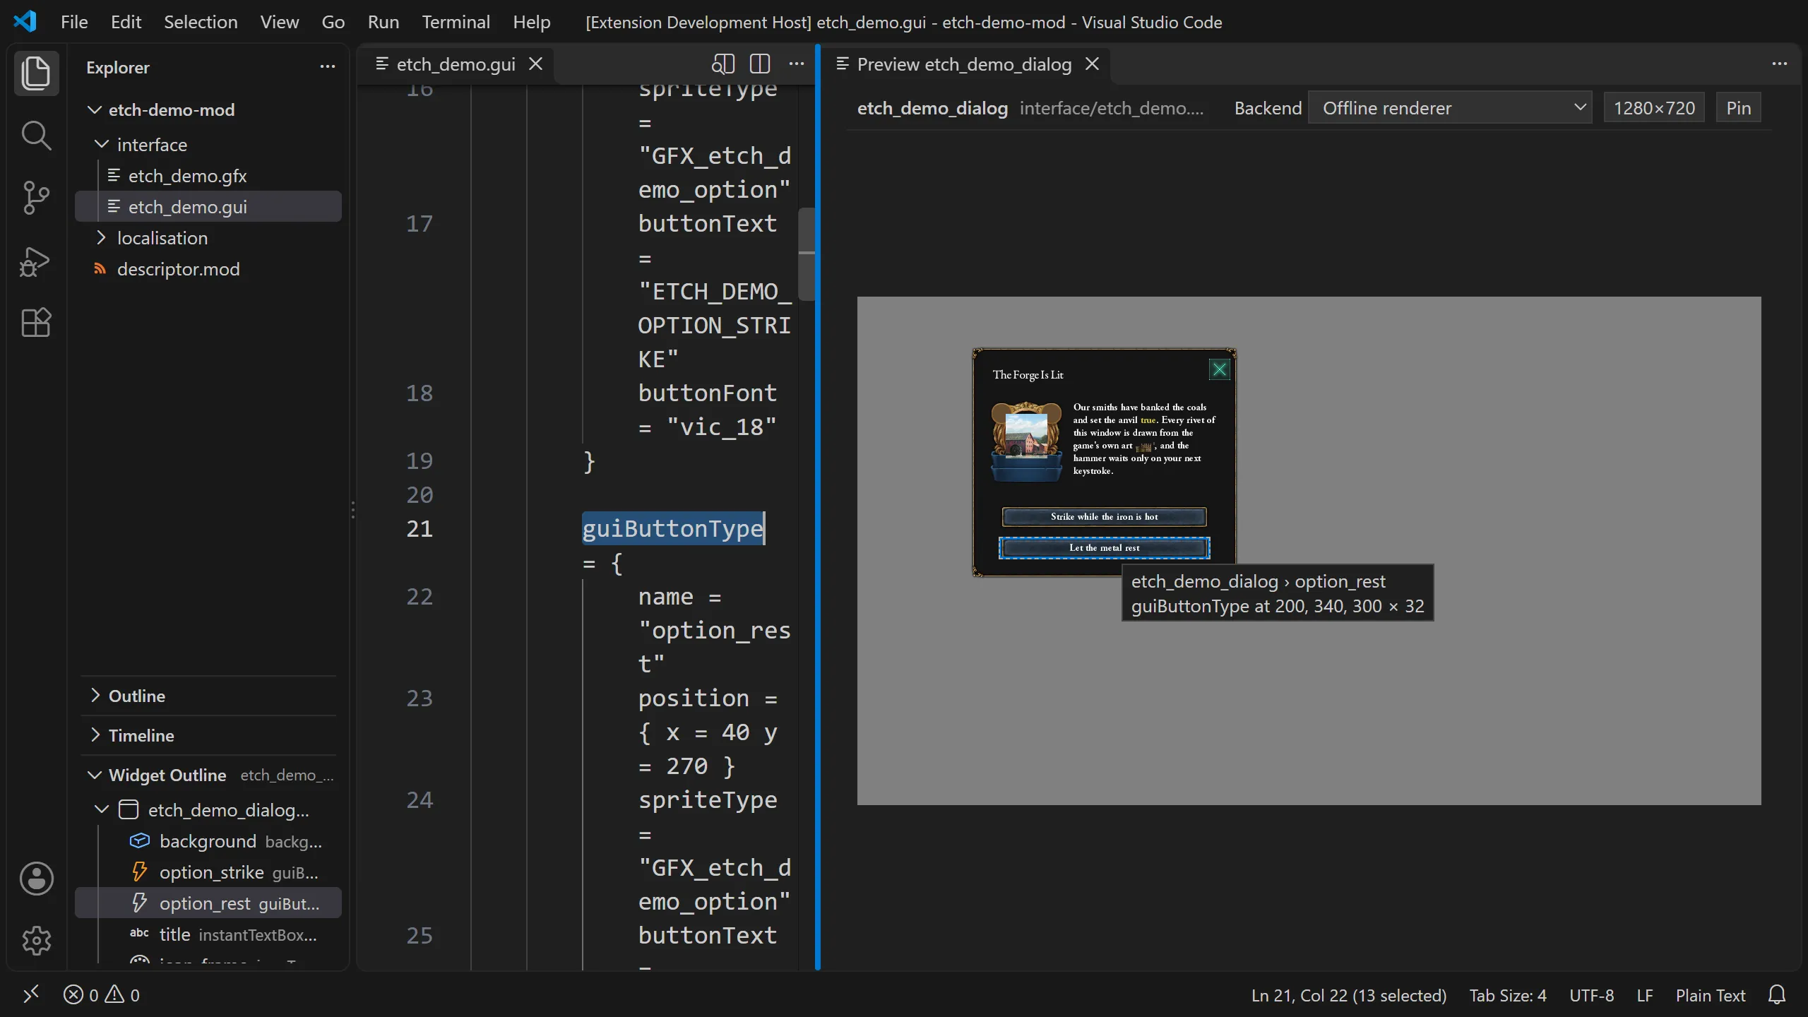This screenshot has width=1808, height=1017.
Task: Open the Edit menu
Action: [126, 22]
